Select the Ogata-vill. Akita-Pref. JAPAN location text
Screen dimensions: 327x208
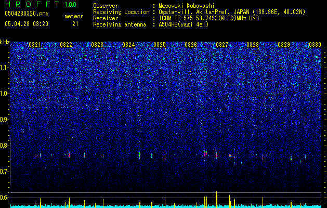pyautogui.click(x=232, y=12)
